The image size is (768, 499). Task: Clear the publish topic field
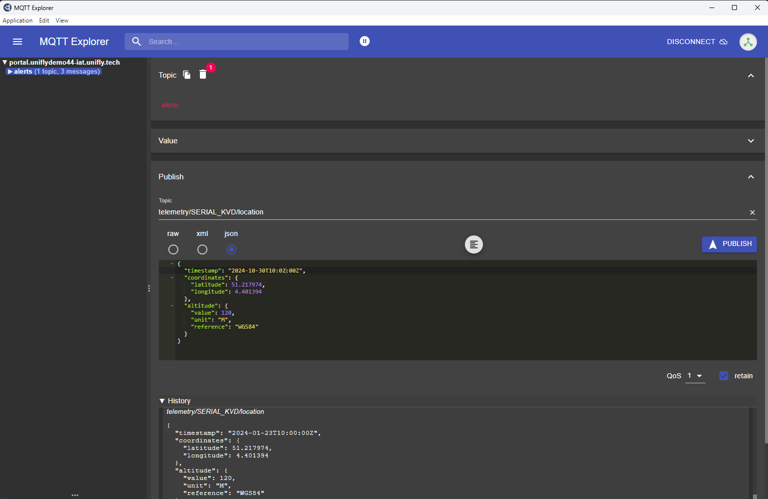coord(752,212)
